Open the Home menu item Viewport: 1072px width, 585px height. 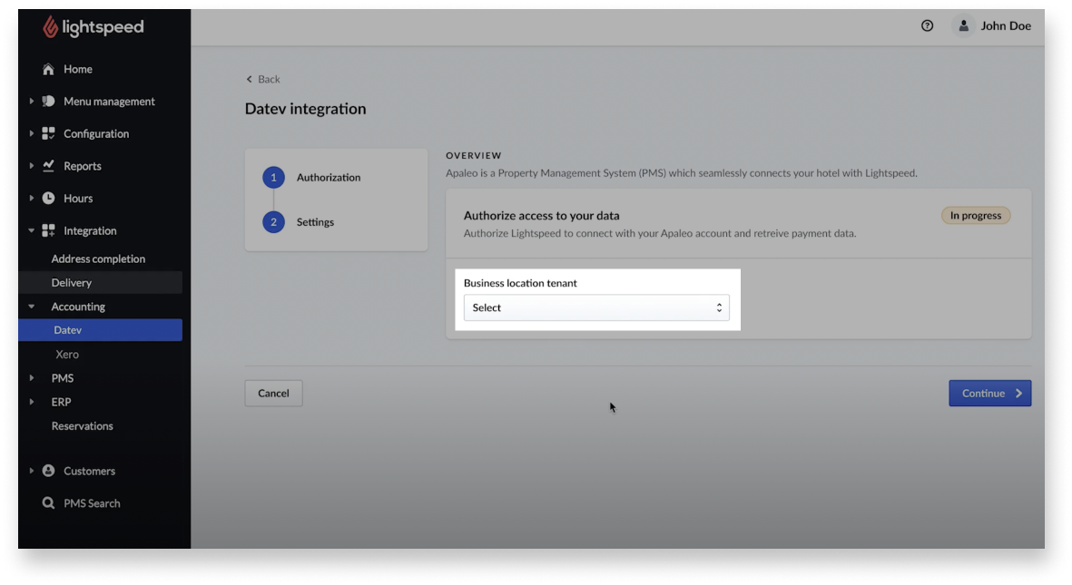pyautogui.click(x=78, y=69)
